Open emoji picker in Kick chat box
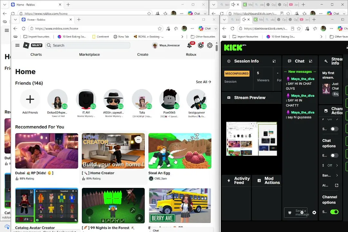The height and width of the screenshot is (232, 348). pos(302,212)
